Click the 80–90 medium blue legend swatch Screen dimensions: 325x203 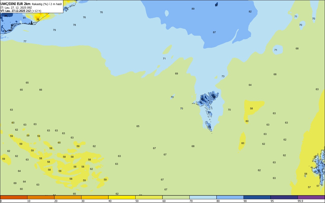(230, 197)
